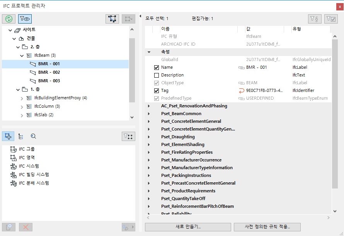Screen dimensions: 344x236
Task: Click the Description value field
Action: click(x=265, y=75)
